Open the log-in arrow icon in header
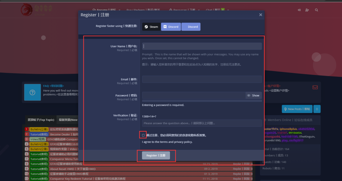The width and height of the screenshot is (342, 181). pos(299,10)
